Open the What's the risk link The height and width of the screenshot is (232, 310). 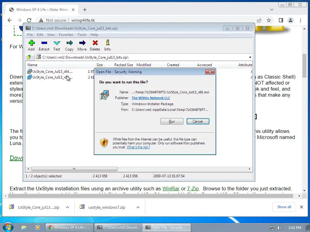coord(138,147)
